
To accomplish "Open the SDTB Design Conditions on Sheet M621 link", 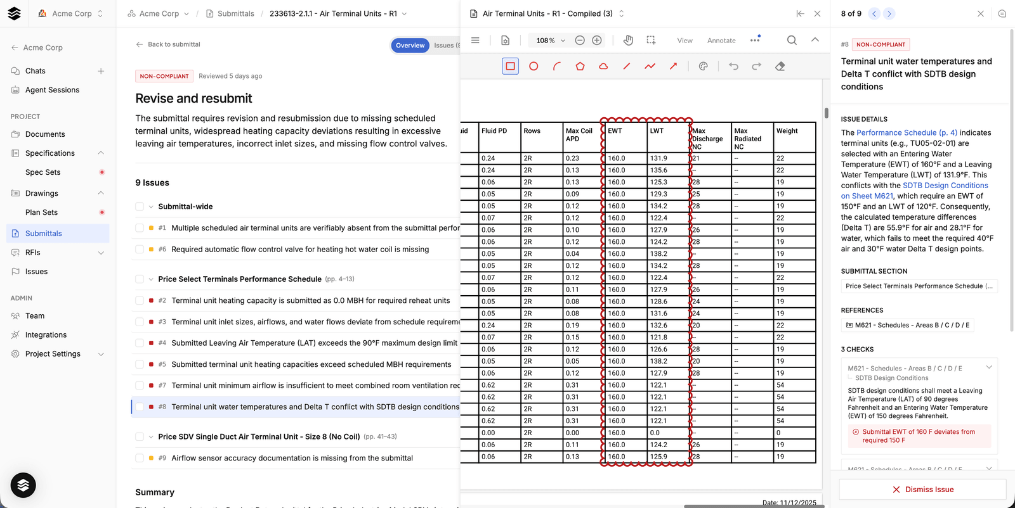I will tap(915, 191).
